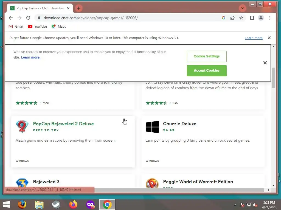Open cookie policy Learn more link
The width and height of the screenshot is (281, 210).
pos(31,57)
